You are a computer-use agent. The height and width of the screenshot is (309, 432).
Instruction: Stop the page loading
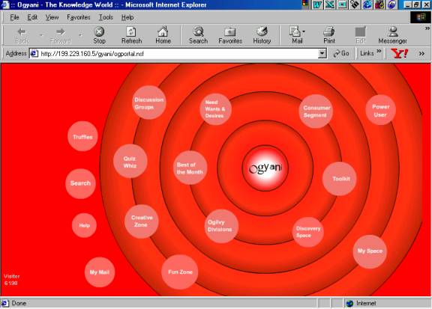[x=99, y=36]
